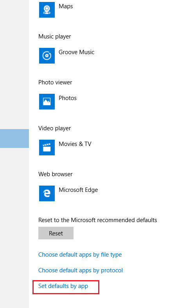Screen dimensions: 194x308
Task: Click the blue Maps app icon
Action: coord(47,10)
